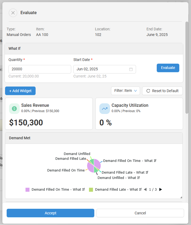The height and width of the screenshot is (225, 191).
Task: Expand the Filter: Item dropdown
Action: point(125,91)
